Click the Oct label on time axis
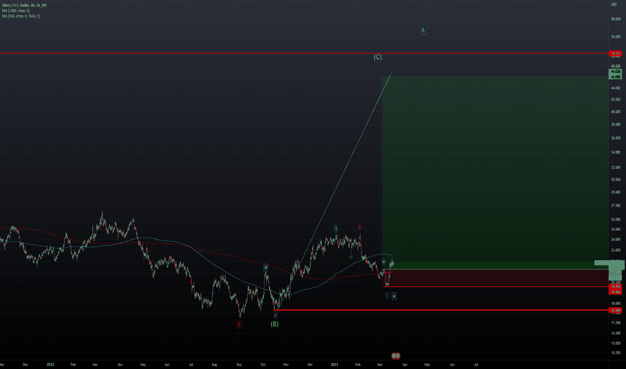This screenshot has width=626, height=369. 263,364
